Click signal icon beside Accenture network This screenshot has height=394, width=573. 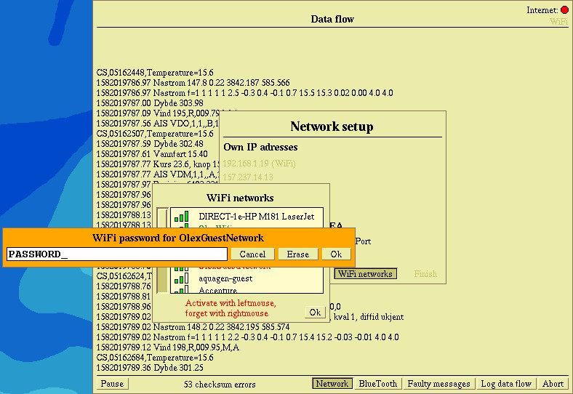(182, 290)
